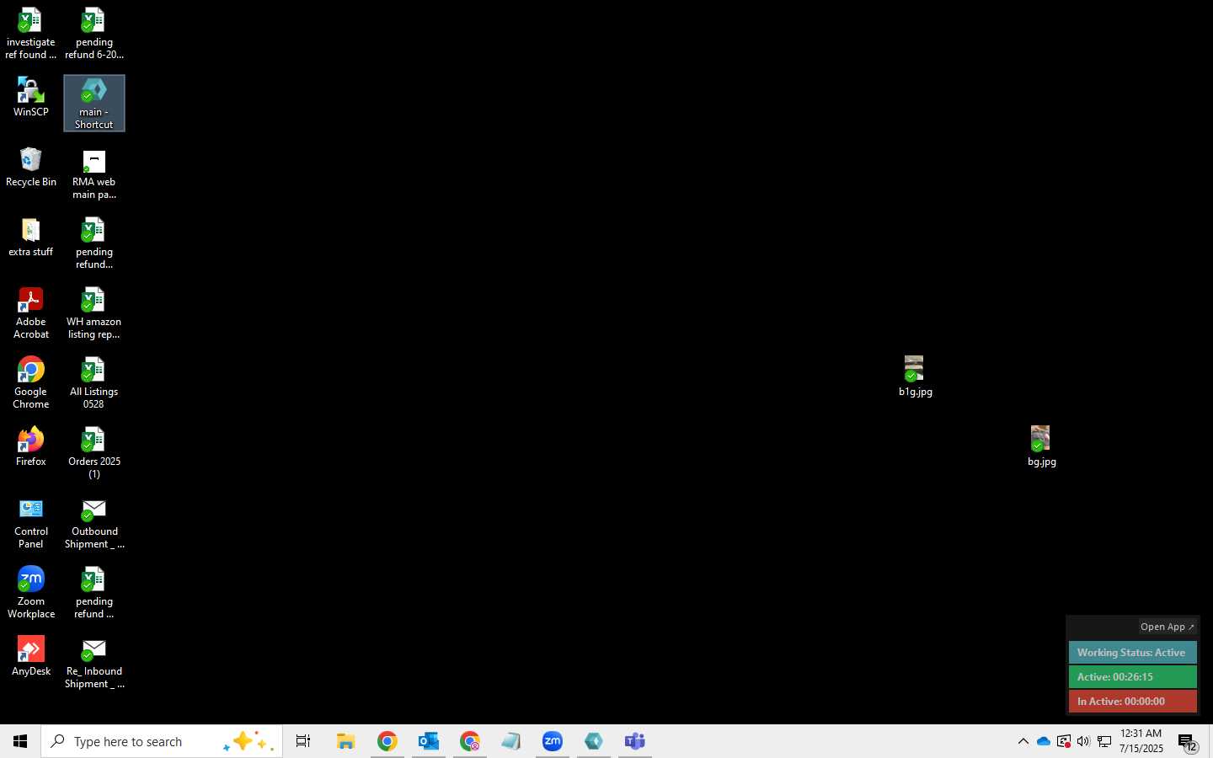Switch to Outlook on the taskbar

[x=428, y=741]
